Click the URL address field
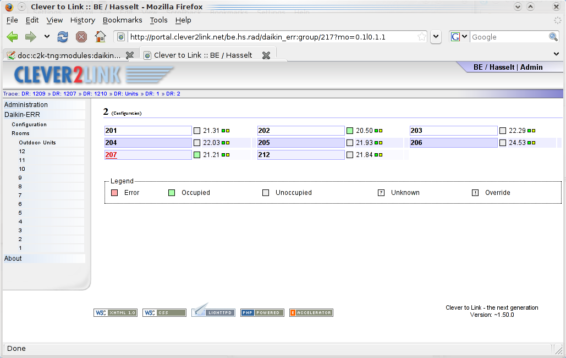 [272, 37]
